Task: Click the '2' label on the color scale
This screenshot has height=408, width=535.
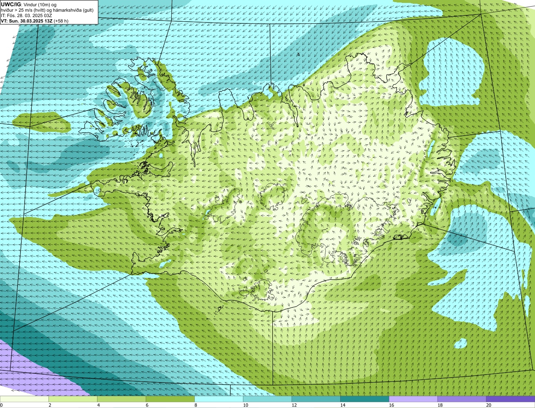Action: click(50, 405)
